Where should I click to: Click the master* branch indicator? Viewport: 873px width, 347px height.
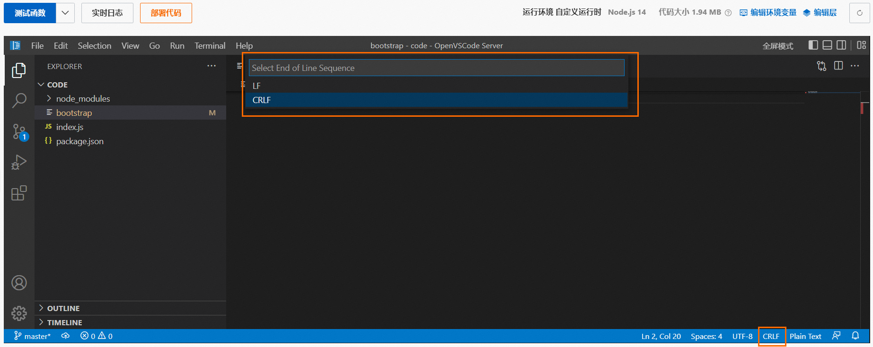click(32, 336)
